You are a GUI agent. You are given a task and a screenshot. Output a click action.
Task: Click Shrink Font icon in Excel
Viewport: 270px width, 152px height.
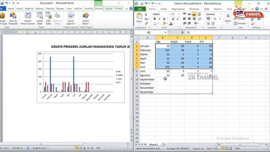click(x=178, y=19)
